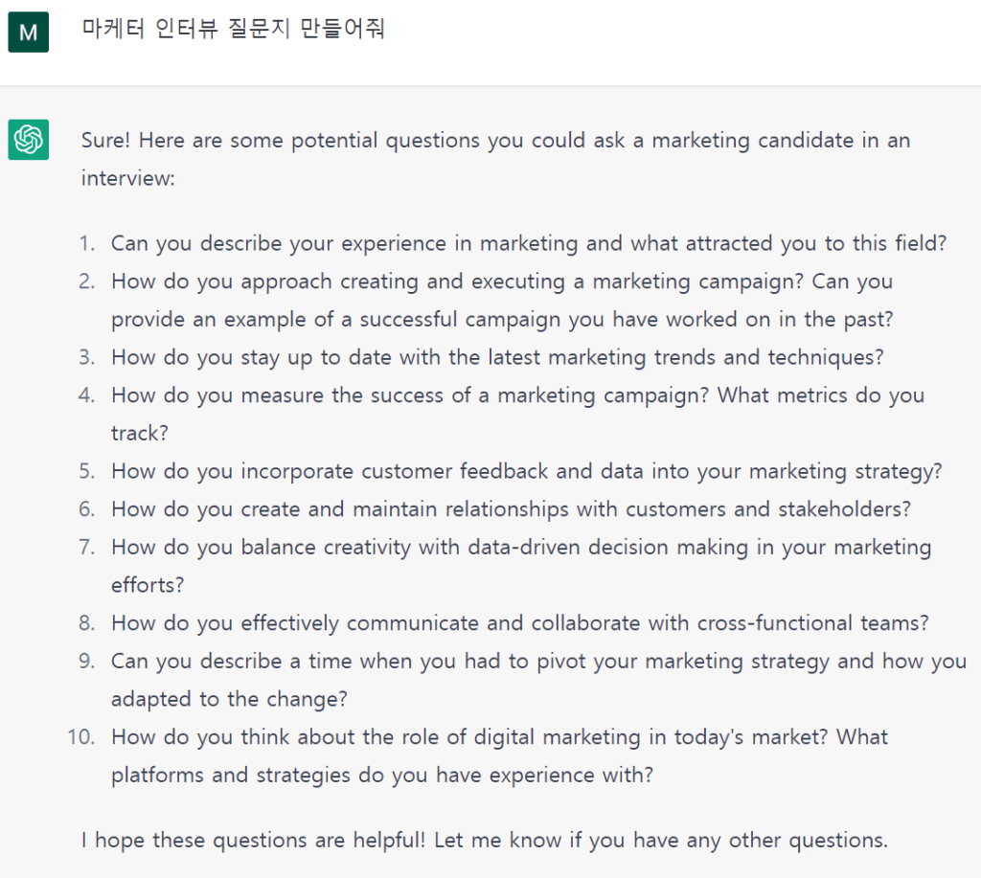The image size is (981, 878).
Task: Select question 3 about latest marketing trends
Action: tap(496, 357)
